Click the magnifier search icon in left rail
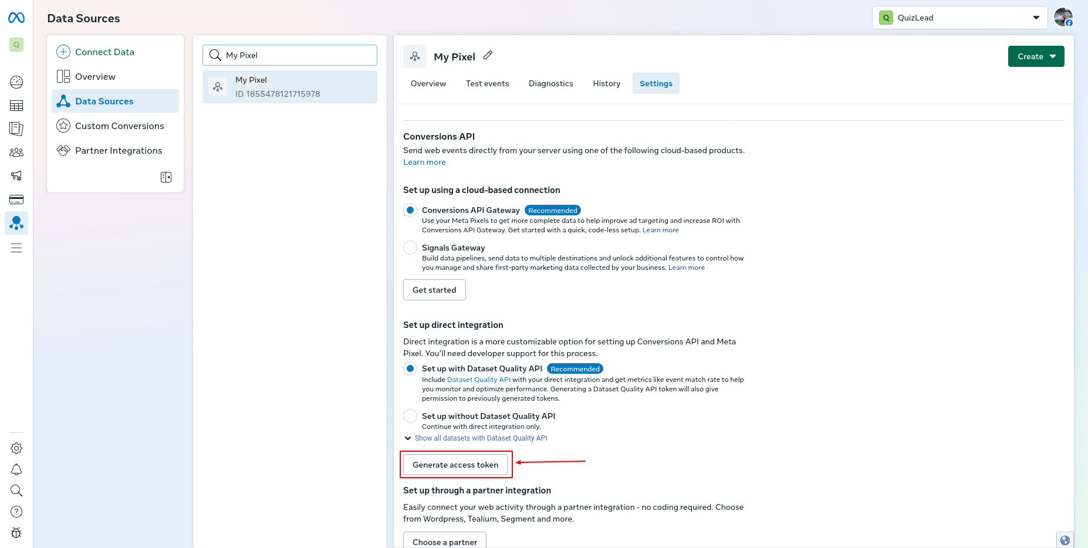 point(16,491)
